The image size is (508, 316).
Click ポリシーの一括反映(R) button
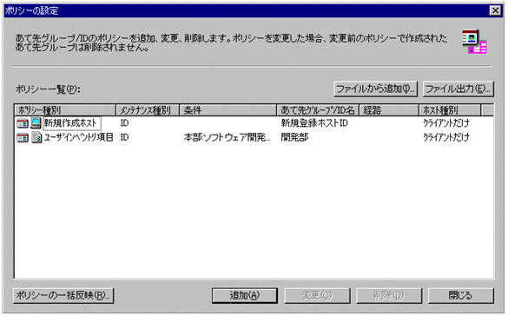point(63,295)
